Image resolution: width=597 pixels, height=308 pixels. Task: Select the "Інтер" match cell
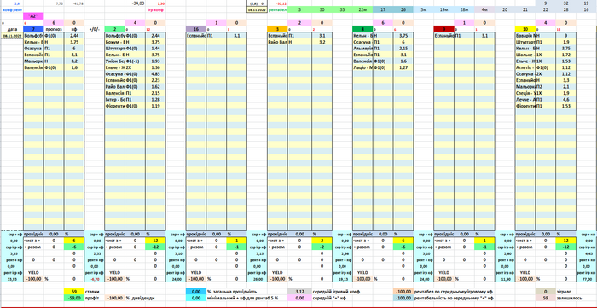click(x=114, y=99)
